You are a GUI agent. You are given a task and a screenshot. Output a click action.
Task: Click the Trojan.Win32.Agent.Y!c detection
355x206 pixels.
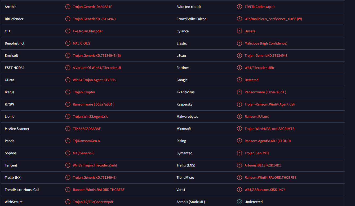(x=91, y=116)
